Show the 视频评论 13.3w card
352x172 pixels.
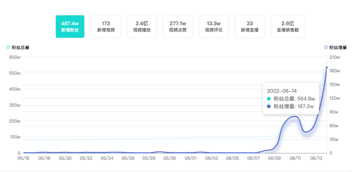(x=214, y=27)
